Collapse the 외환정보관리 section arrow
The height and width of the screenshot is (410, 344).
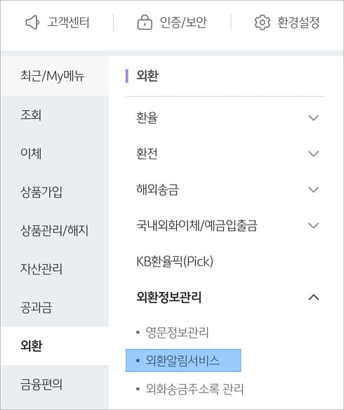313,297
